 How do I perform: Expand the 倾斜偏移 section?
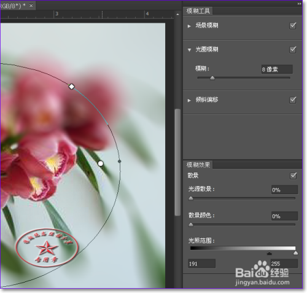click(189, 100)
